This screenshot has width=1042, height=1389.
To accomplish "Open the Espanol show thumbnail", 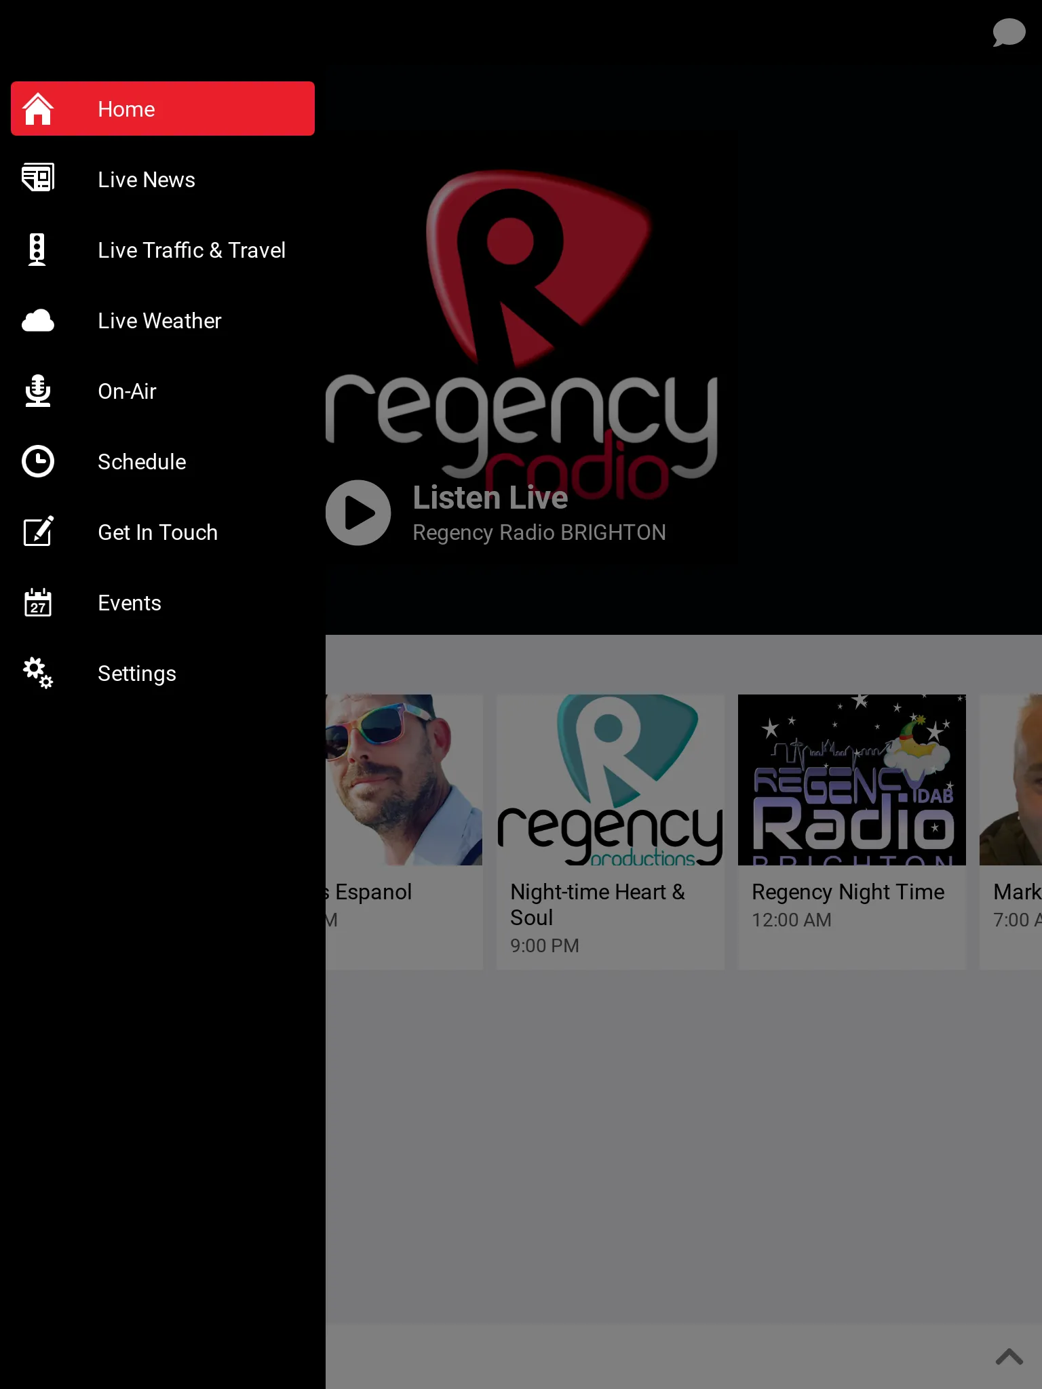I will point(404,780).
